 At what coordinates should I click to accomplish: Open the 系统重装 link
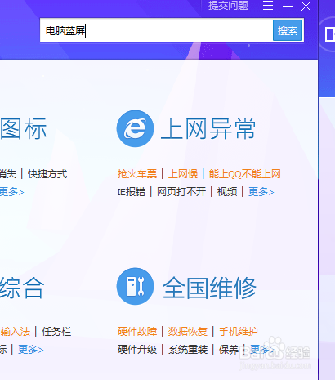188,350
